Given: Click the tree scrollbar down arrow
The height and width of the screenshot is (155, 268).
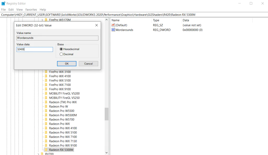Looking at the screenshot, I should [x=107, y=153].
